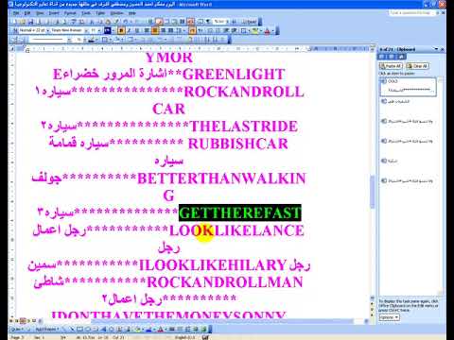Viewport: 454px width, 340px height.
Task: Click the Open file icon in toolbar
Action: (x=23, y=22)
